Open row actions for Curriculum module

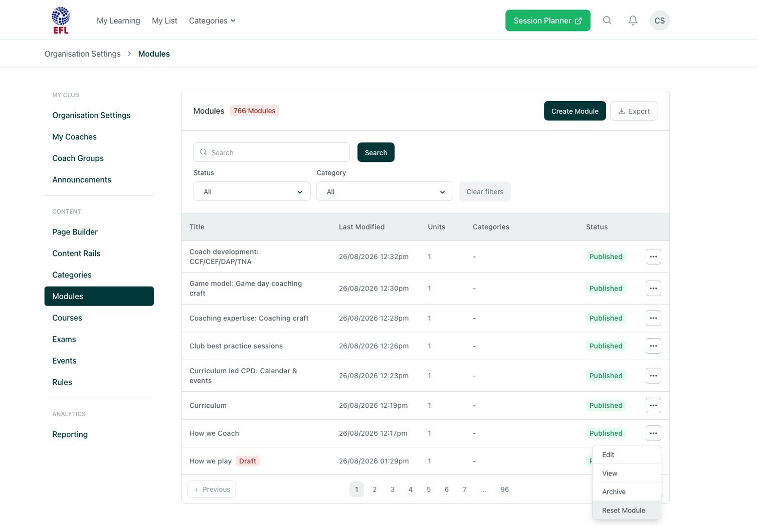click(653, 405)
